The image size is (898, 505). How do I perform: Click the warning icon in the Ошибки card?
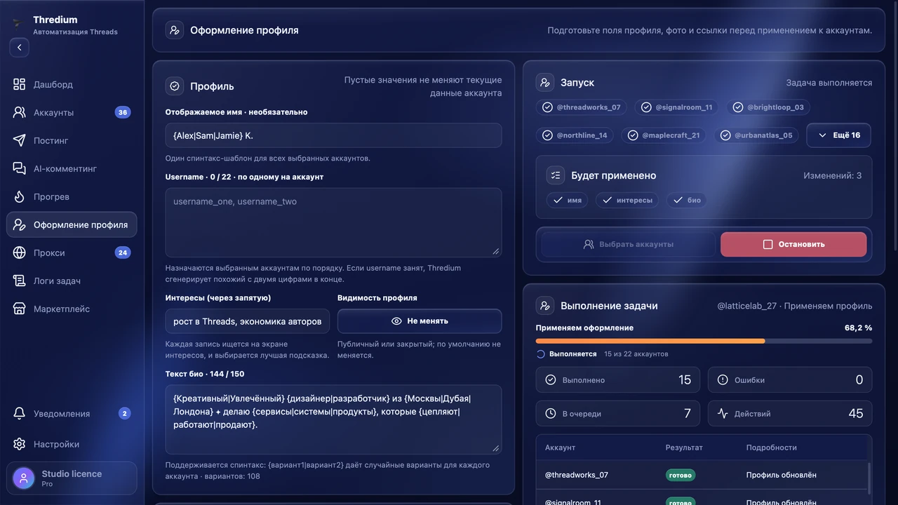point(723,380)
